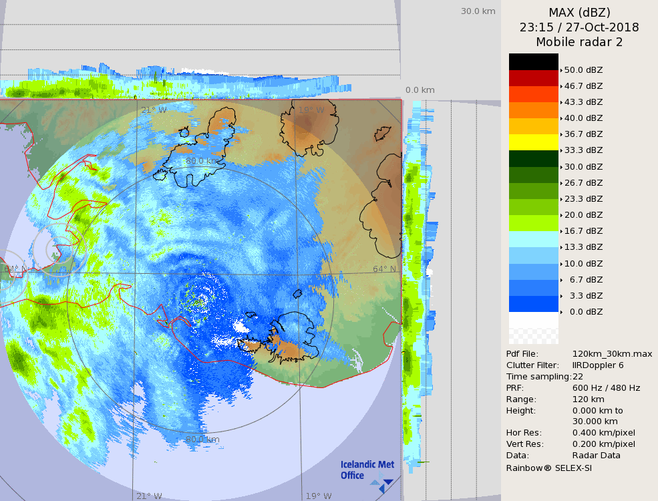This screenshot has height=501, width=658.
Task: Select the 23:15 / 27-Oct-2018 timestamp
Action: click(579, 27)
